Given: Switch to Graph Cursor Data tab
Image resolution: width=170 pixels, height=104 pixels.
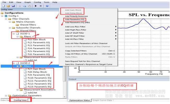Looking at the screenshot, I should [102, 100].
